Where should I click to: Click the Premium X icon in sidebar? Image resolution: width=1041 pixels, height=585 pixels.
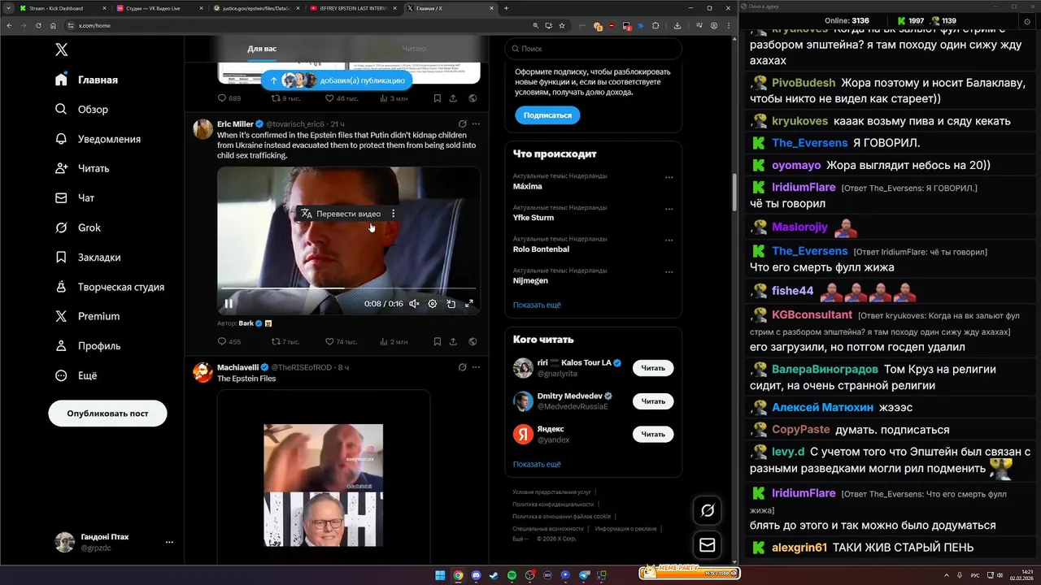pos(61,316)
